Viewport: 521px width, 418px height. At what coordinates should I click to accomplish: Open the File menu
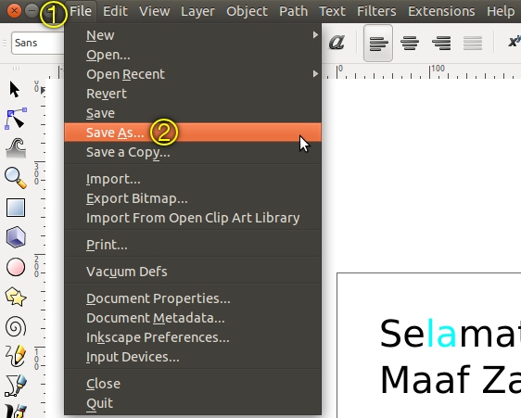(81, 11)
